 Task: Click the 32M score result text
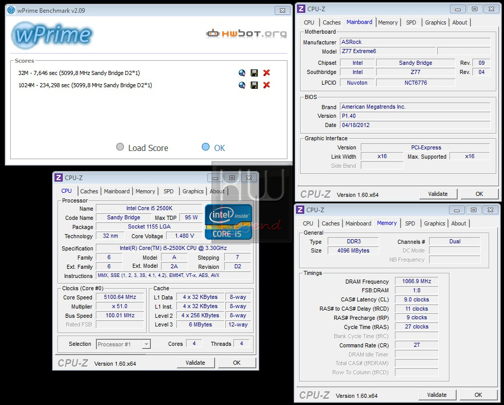coord(79,73)
